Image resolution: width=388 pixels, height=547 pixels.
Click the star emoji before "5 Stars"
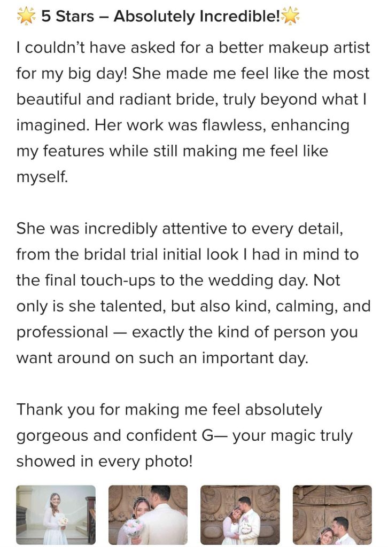[26, 17]
